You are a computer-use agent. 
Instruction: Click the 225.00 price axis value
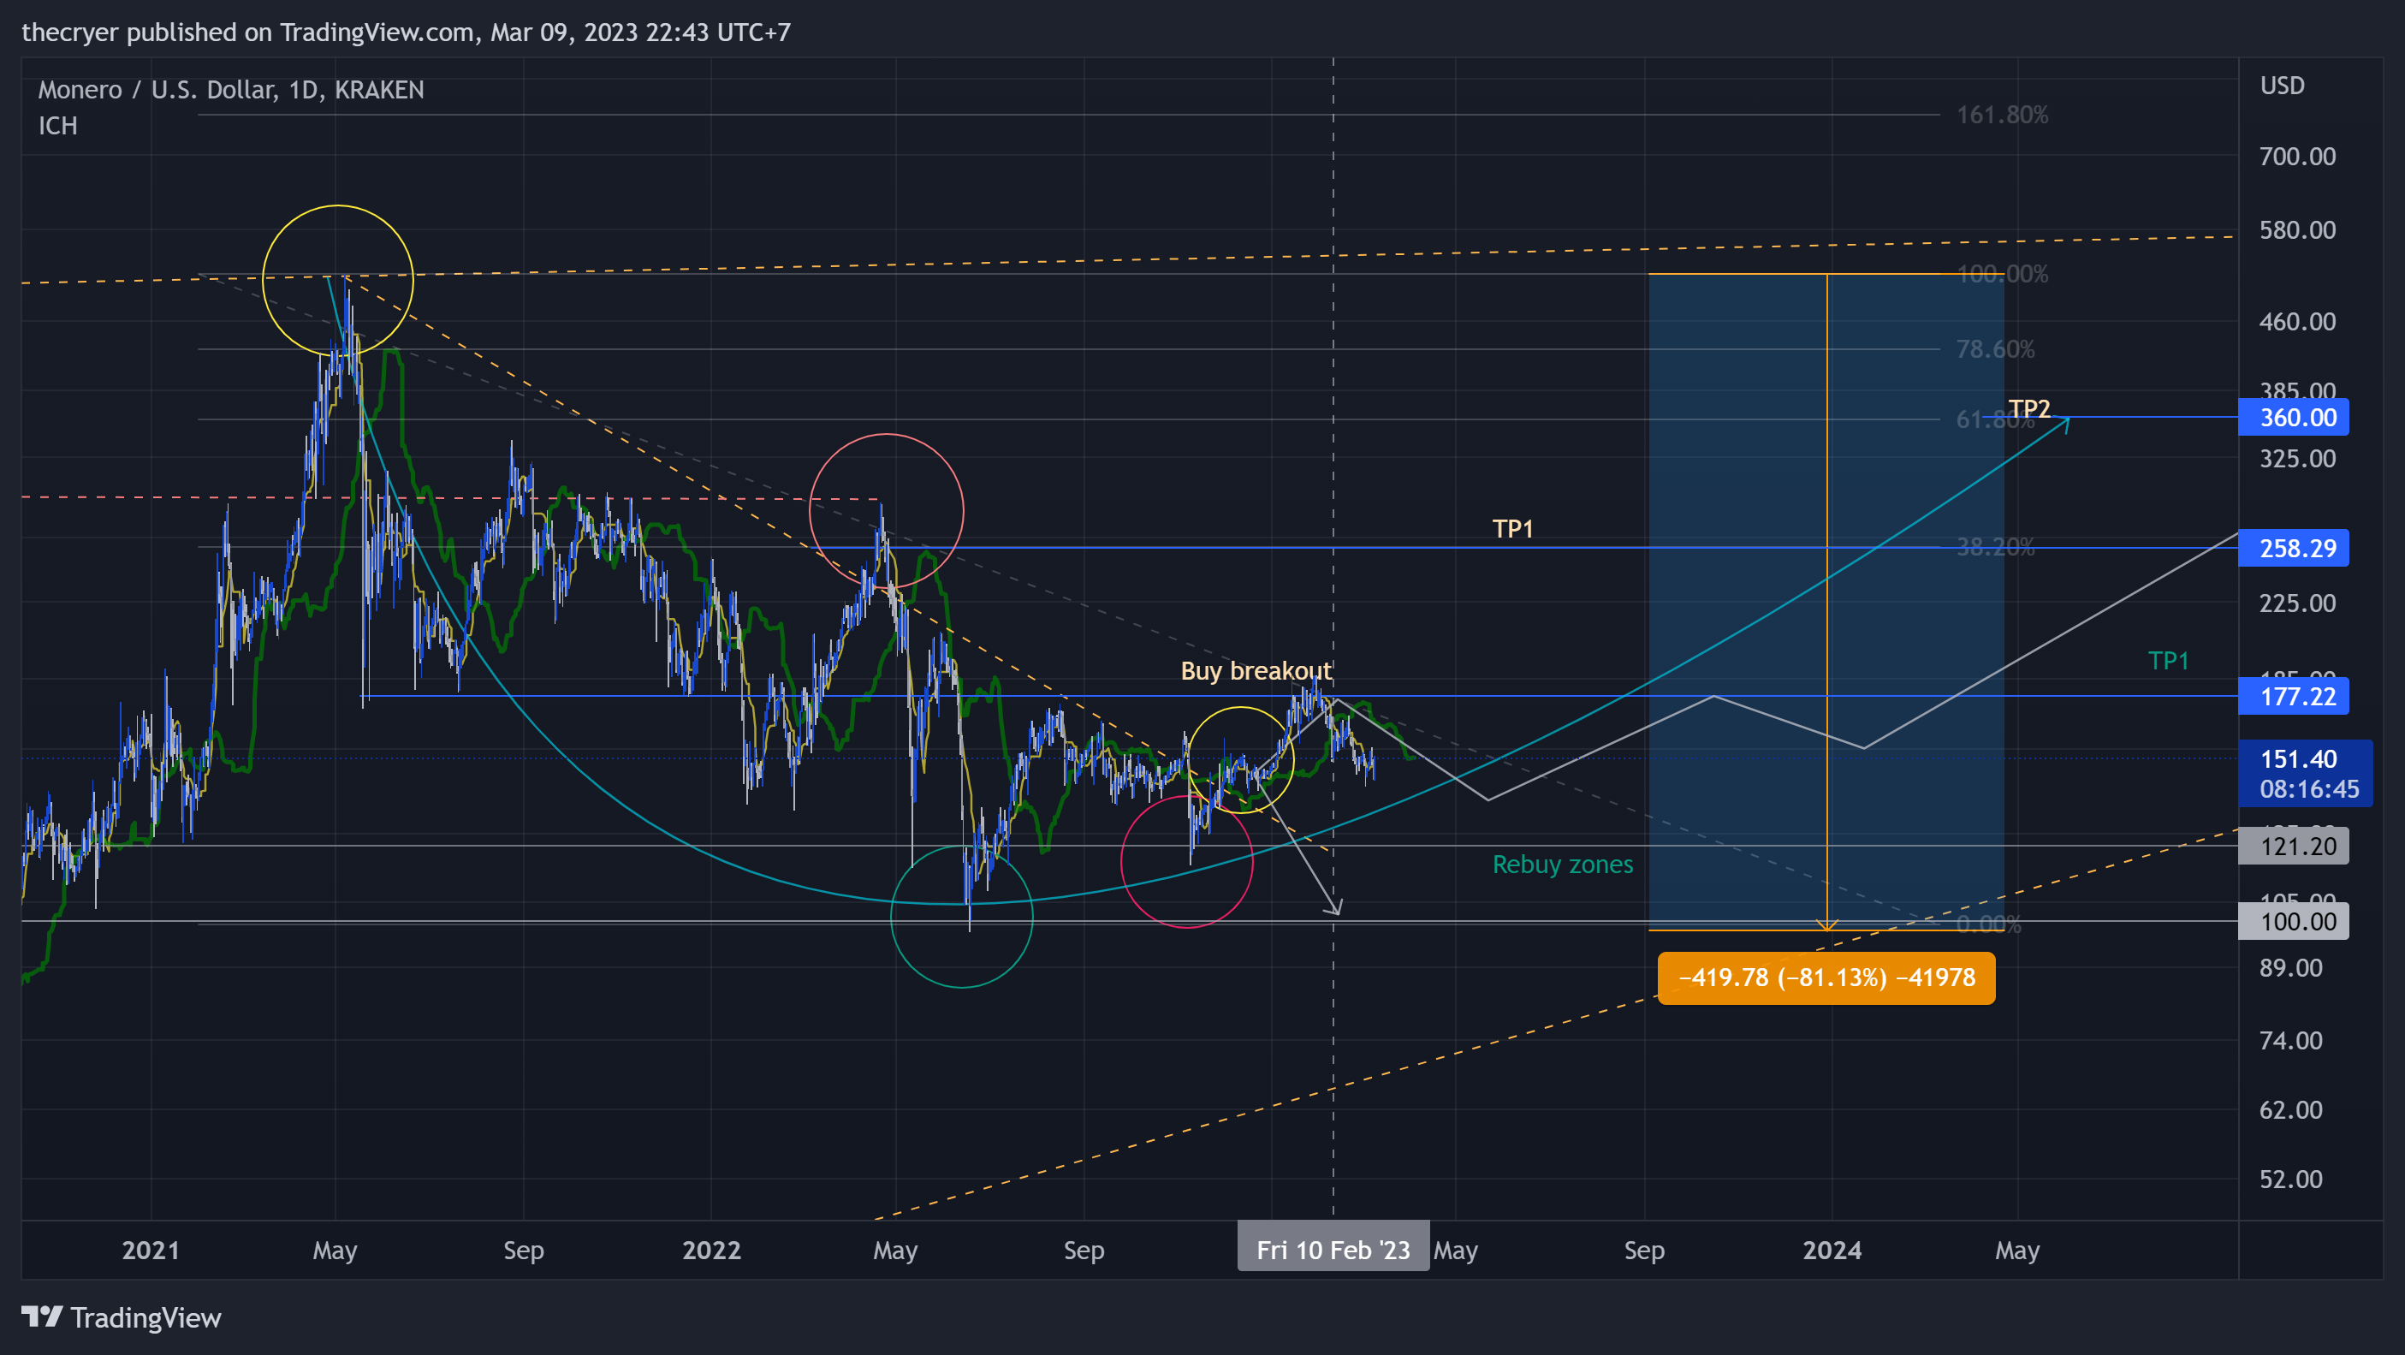point(2298,603)
